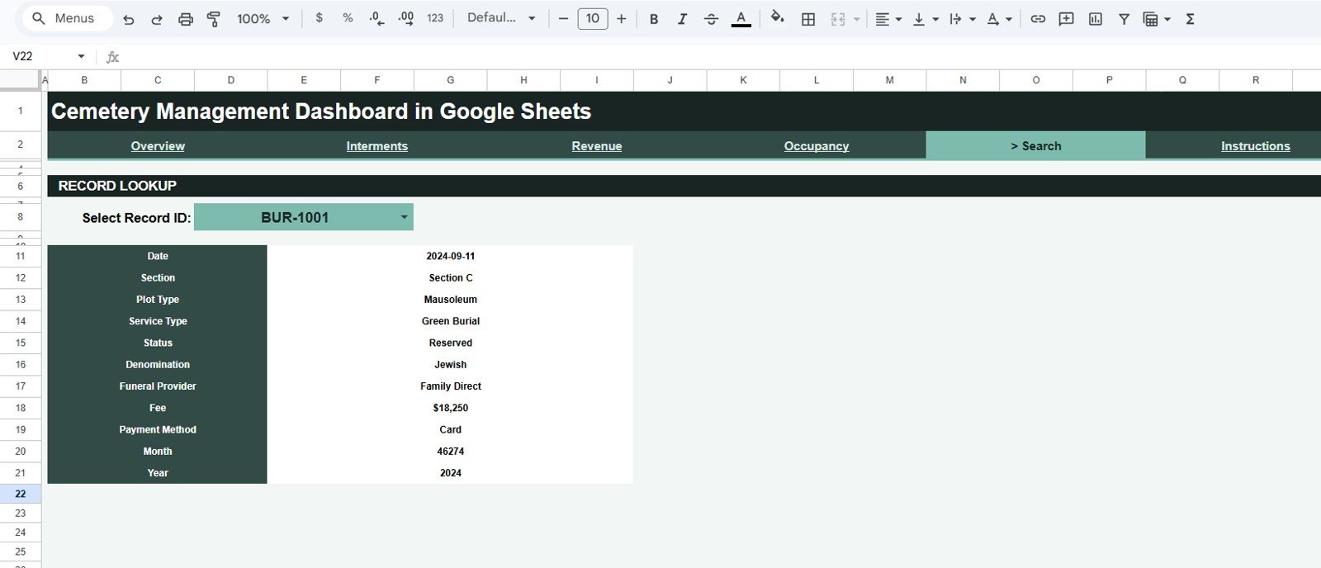Open the Default font dropdown
The image size is (1321, 568).
click(501, 18)
